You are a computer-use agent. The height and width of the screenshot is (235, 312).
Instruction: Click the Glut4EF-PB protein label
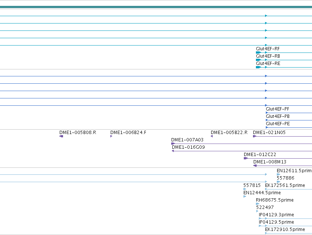(x=278, y=116)
